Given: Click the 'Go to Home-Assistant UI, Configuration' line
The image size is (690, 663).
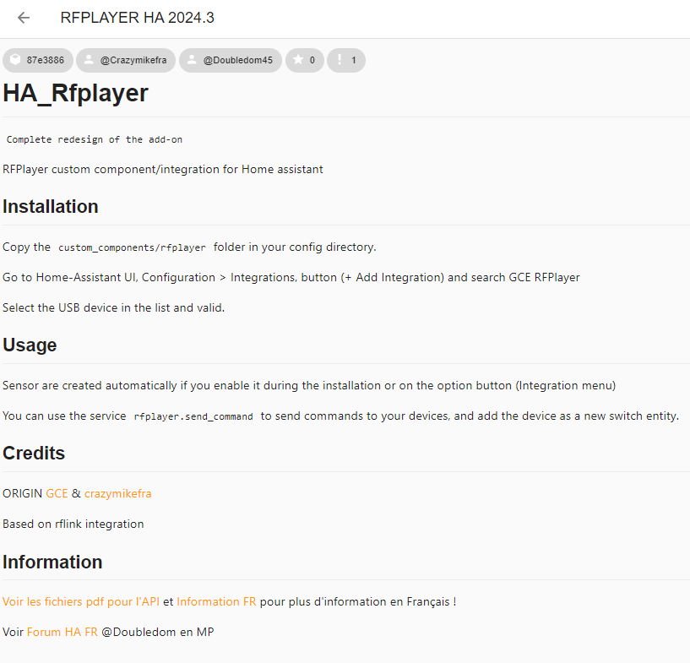Looking at the screenshot, I should (x=291, y=278).
